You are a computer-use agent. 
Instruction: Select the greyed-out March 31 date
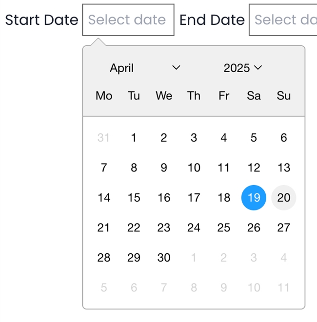tap(103, 138)
